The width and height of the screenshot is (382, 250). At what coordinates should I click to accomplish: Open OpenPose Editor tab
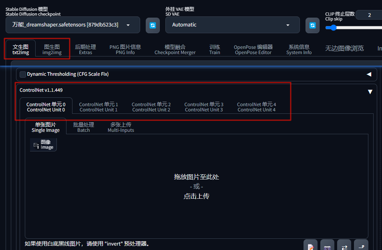[x=253, y=49]
